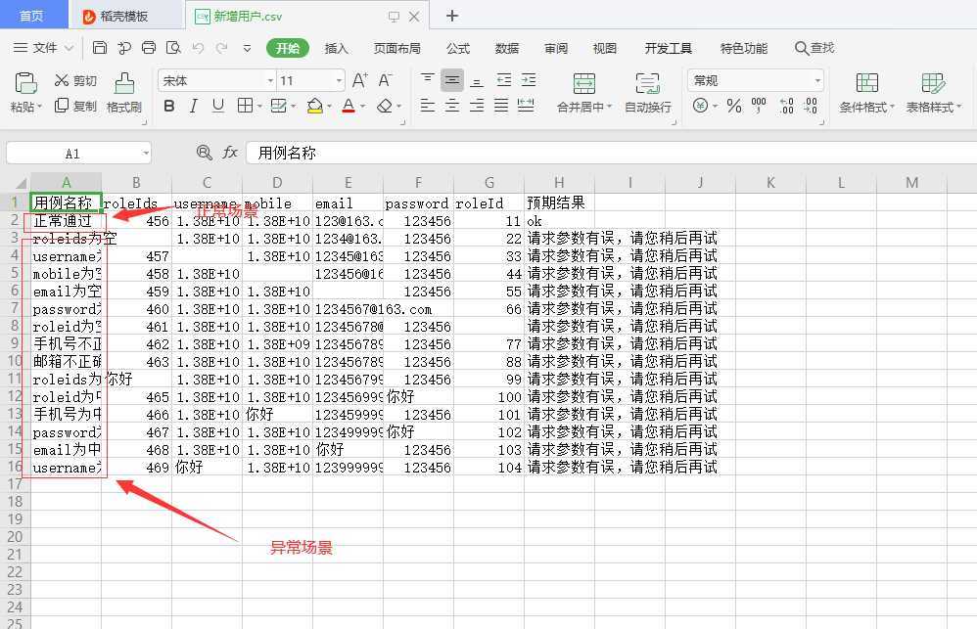Toggle bold formatting

(x=169, y=106)
